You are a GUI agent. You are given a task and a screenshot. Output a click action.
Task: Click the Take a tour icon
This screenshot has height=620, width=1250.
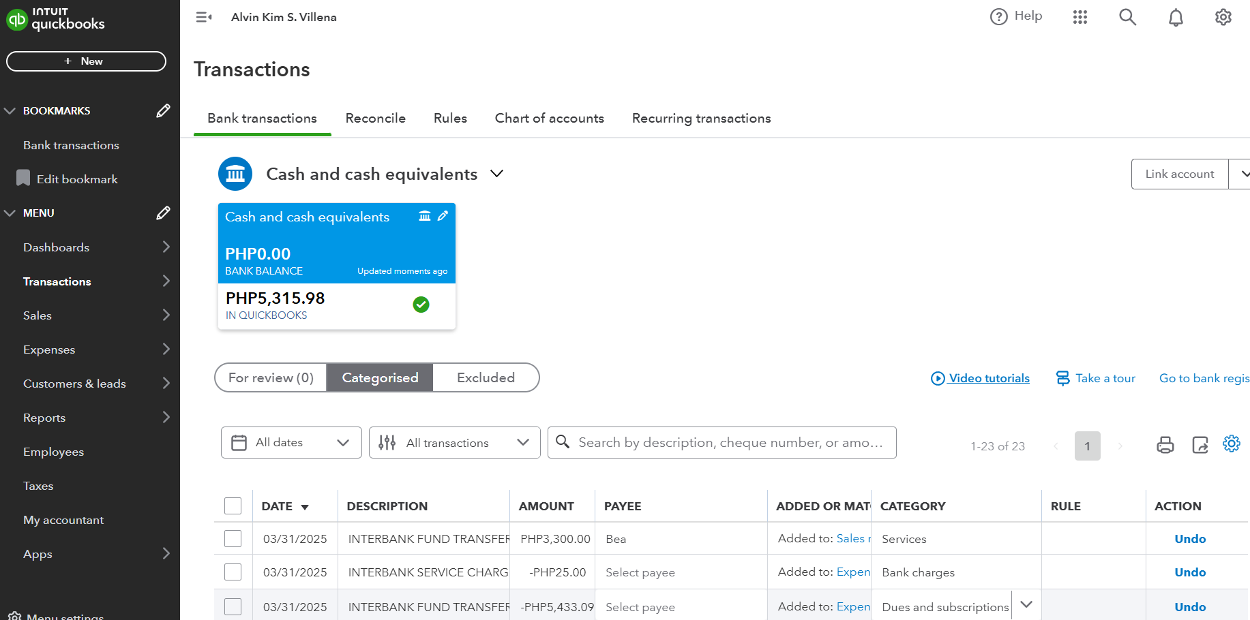(x=1062, y=378)
